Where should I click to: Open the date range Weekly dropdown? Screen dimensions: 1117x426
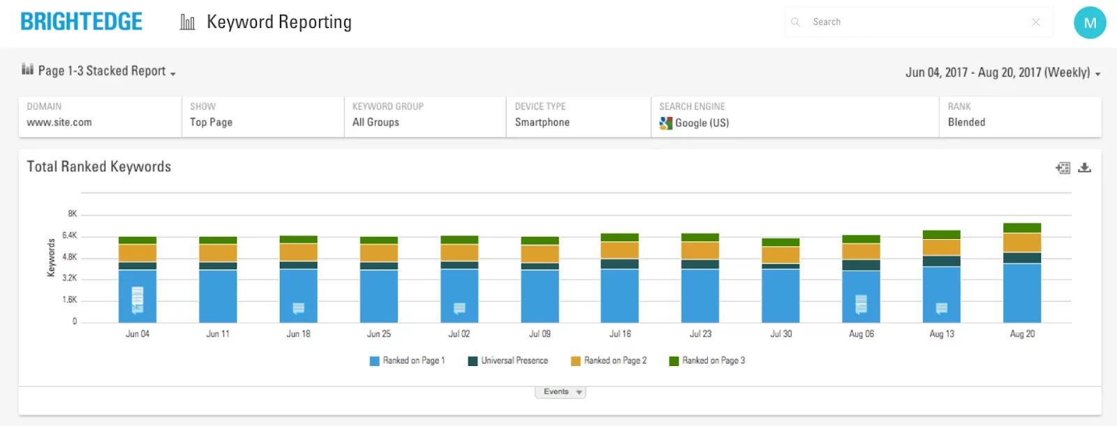(x=1003, y=73)
